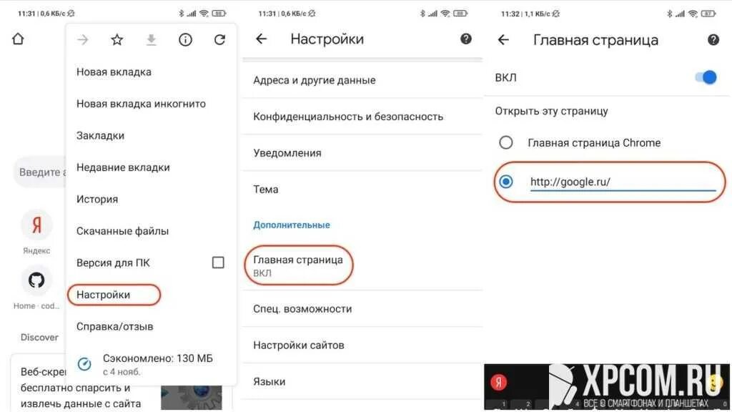Select Главная страница Chrome radio option
The width and height of the screenshot is (732, 412).
click(x=506, y=142)
